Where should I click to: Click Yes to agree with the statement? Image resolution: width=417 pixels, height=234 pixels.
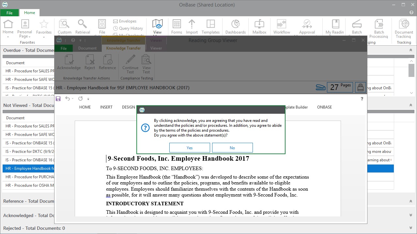[x=190, y=148]
